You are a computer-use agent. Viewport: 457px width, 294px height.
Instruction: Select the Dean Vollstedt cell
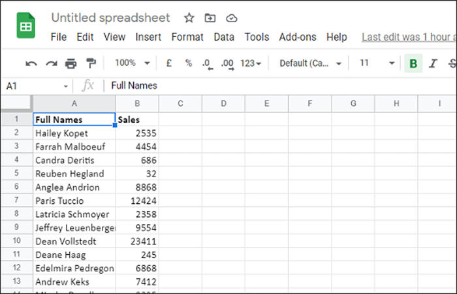click(x=74, y=241)
